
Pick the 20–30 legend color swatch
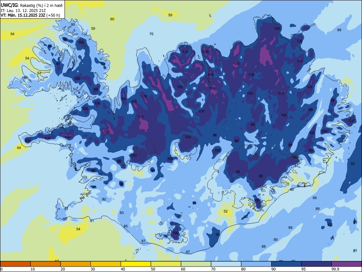click(x=76, y=264)
